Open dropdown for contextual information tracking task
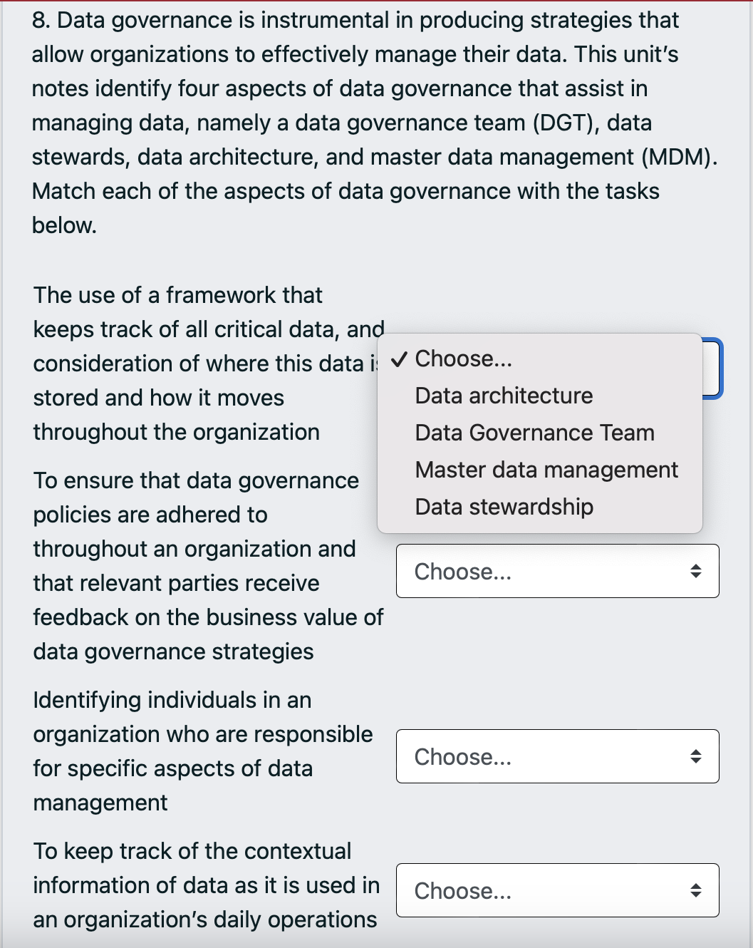Screen dimensions: 753x948 [557, 890]
